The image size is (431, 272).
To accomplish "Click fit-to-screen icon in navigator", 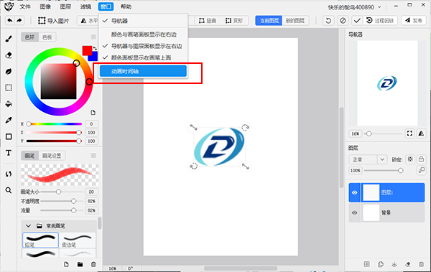I will (409, 133).
